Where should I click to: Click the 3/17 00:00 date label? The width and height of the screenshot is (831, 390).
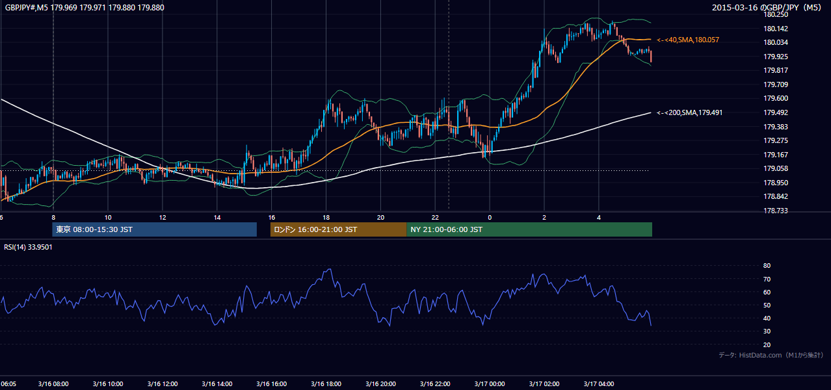490,384
